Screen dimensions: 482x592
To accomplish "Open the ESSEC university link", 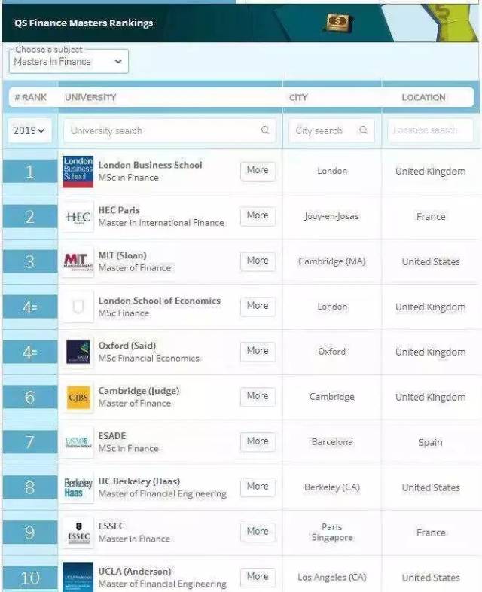I will point(111,526).
